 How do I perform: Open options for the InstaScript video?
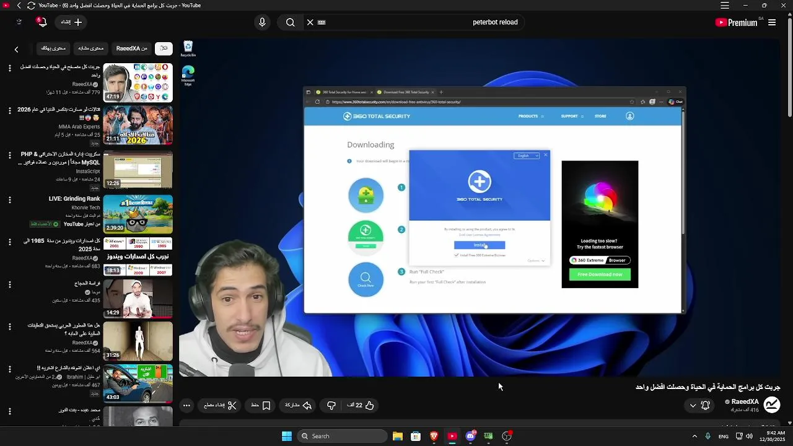9,155
